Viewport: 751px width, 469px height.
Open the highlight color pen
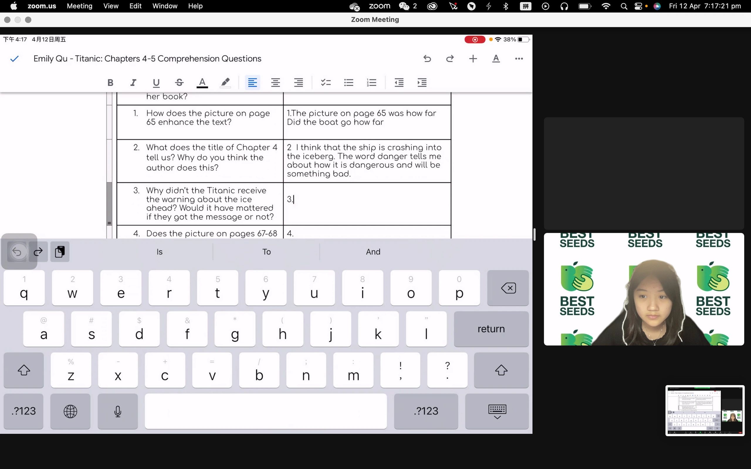(225, 82)
